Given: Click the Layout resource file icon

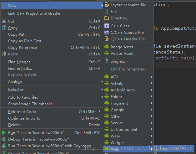Looking at the screenshot, I should pos(107,5).
